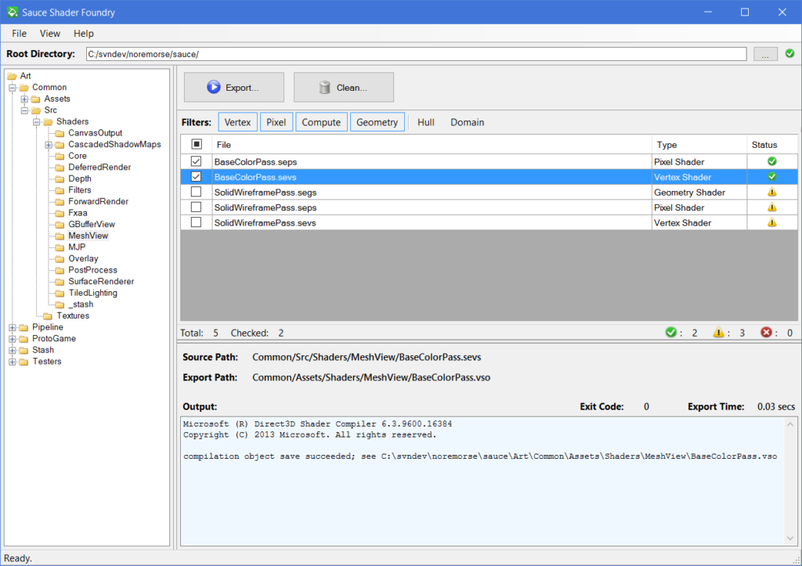This screenshot has width=802, height=566.
Task: Click the TiledLighting folder icon
Action: click(x=60, y=294)
